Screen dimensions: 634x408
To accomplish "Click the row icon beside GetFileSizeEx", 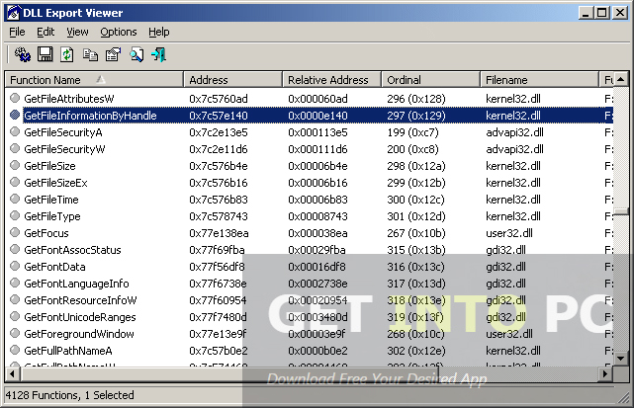I will [x=15, y=182].
